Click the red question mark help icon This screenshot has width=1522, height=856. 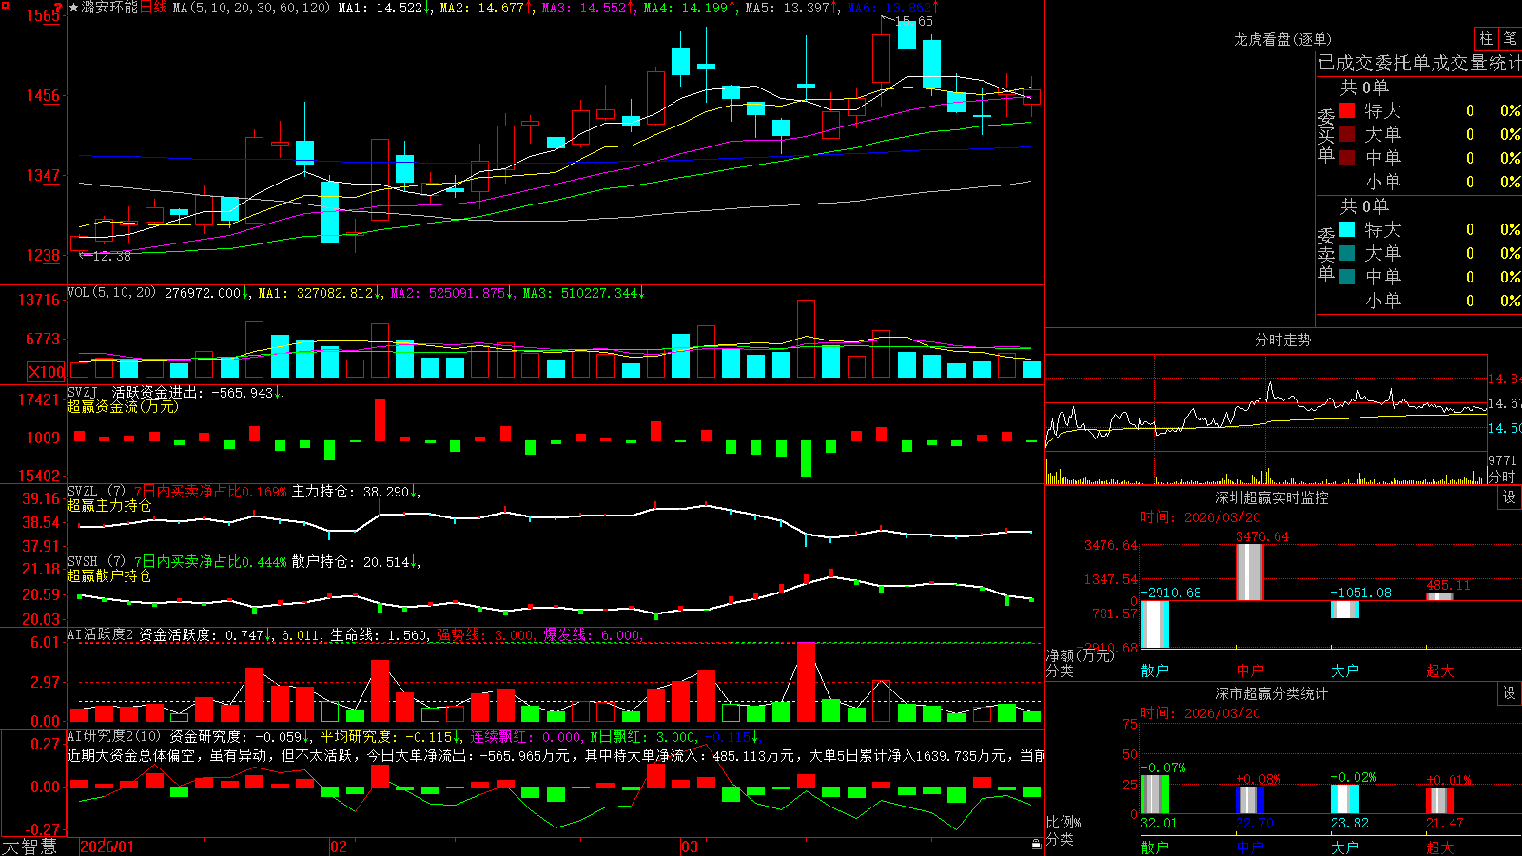(58, 8)
